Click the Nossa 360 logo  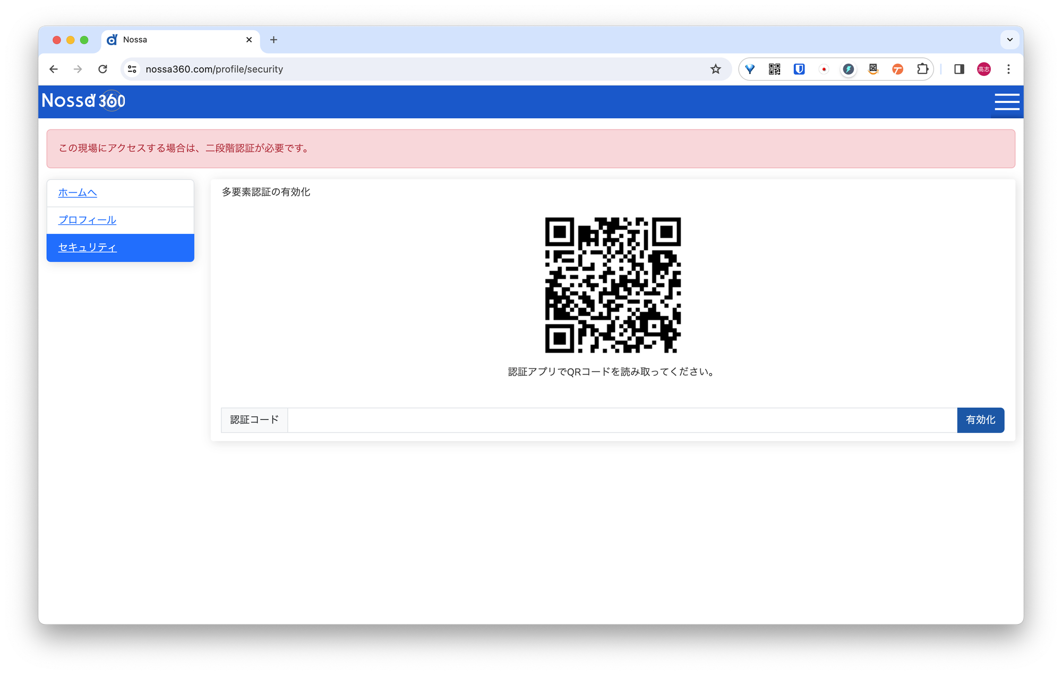83,101
